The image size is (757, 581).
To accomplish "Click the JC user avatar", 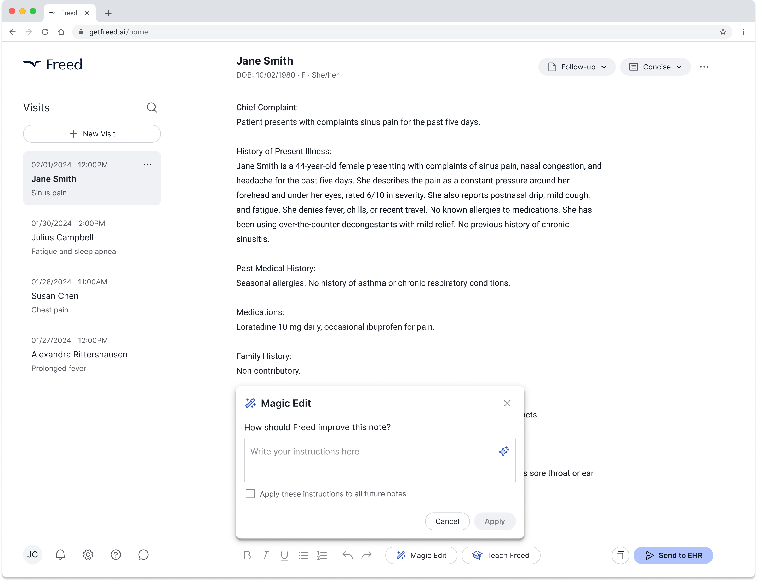I will coord(32,555).
